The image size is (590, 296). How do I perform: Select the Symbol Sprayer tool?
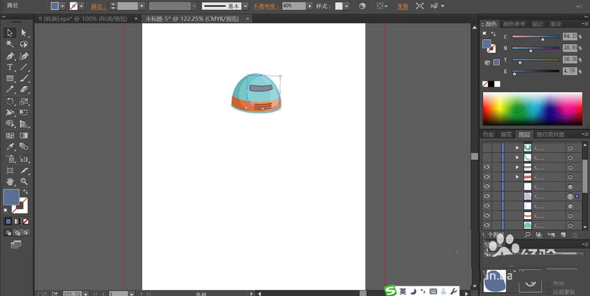10,158
